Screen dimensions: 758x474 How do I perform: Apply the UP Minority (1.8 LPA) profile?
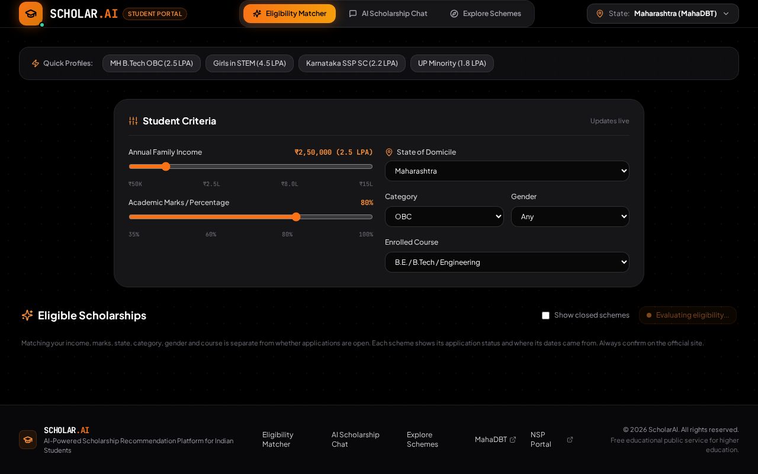coord(452,63)
